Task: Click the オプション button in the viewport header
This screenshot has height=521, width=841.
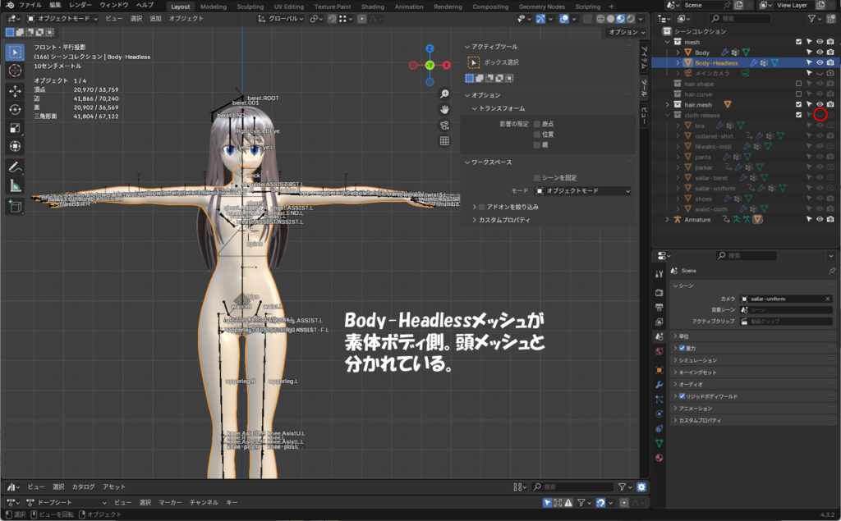Action: (626, 32)
